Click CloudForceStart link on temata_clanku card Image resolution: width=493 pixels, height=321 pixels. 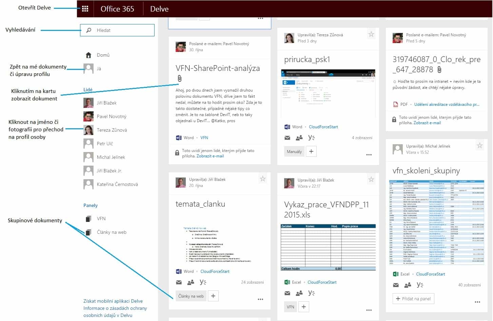[x=215, y=271]
